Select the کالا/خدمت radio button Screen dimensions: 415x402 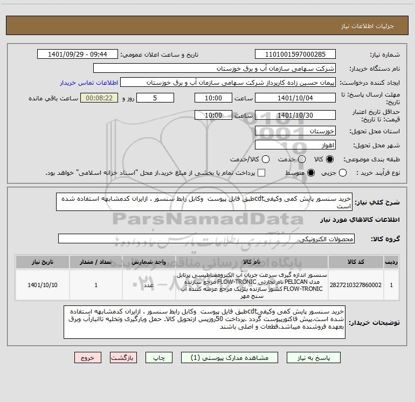[x=266, y=159]
